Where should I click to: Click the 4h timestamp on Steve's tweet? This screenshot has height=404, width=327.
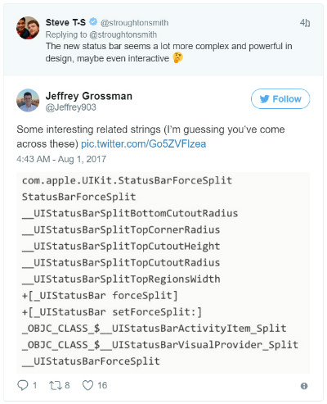(x=305, y=22)
